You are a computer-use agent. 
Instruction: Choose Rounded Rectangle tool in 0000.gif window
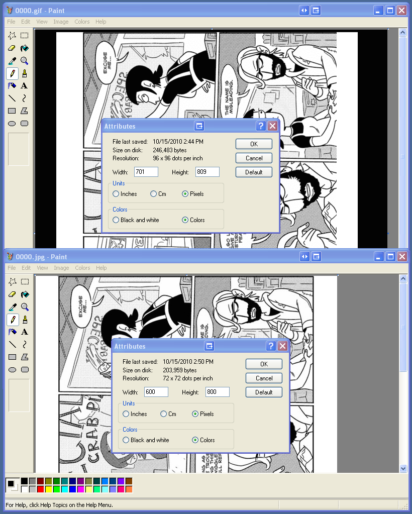tap(24, 124)
